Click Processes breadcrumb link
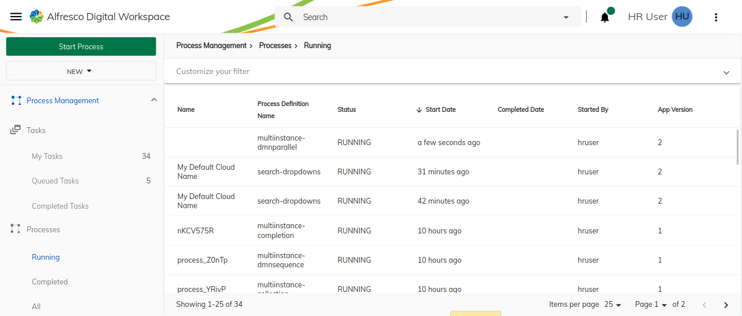 275,45
